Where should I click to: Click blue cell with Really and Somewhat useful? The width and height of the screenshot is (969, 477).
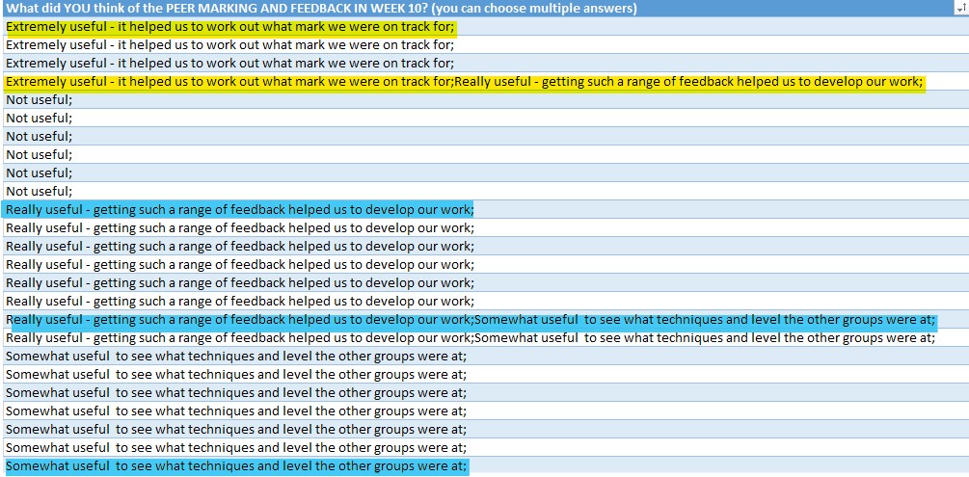coord(471,320)
